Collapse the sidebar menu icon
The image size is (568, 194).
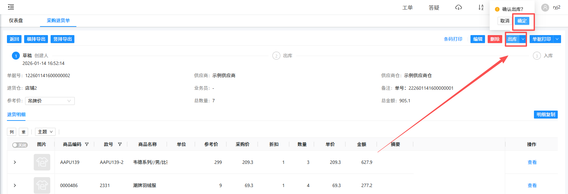point(11,7)
